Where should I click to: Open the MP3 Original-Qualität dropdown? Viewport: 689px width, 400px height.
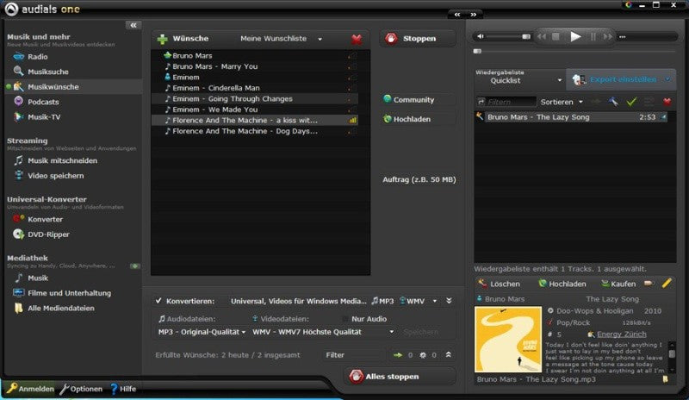click(x=202, y=332)
